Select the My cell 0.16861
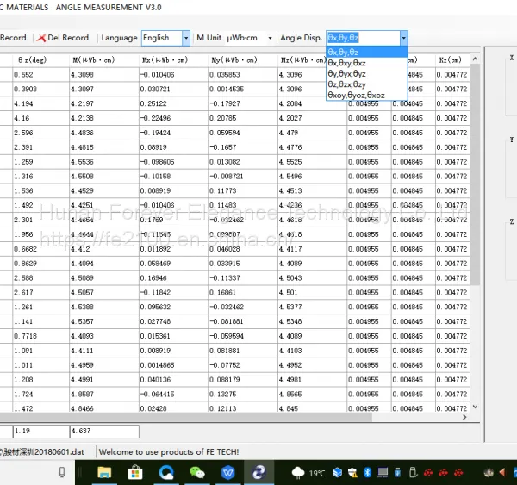Viewport: 517px width, 485px height. click(x=243, y=292)
